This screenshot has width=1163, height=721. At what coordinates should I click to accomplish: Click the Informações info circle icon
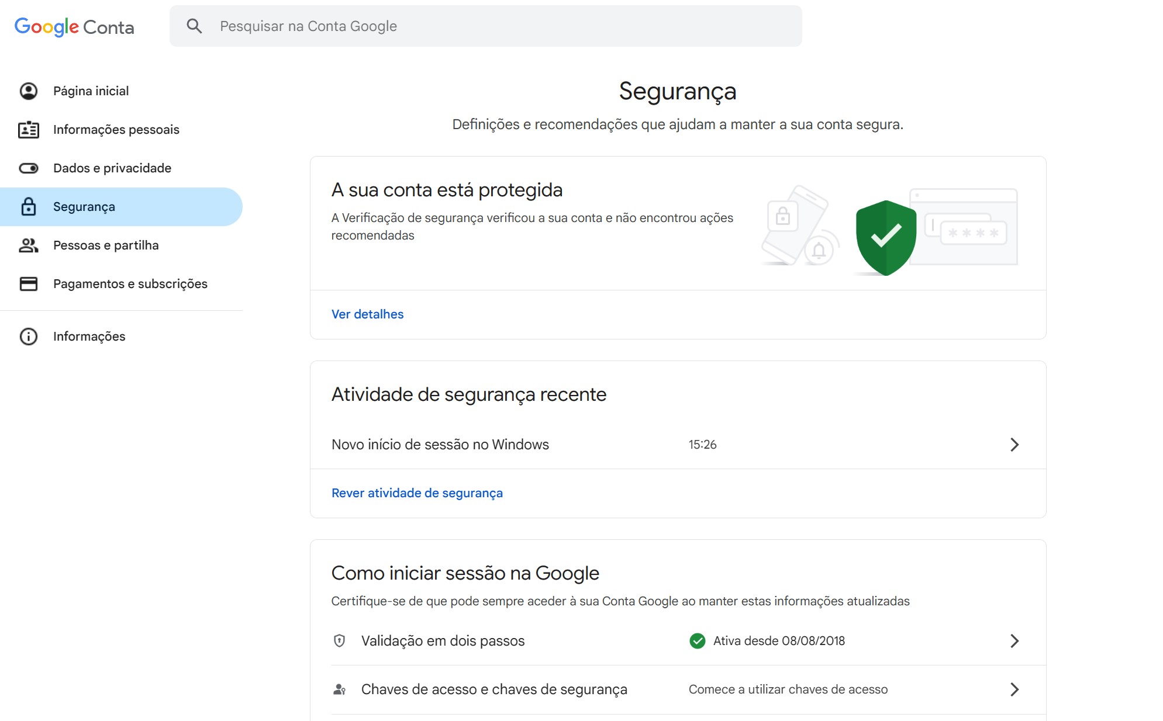click(29, 337)
